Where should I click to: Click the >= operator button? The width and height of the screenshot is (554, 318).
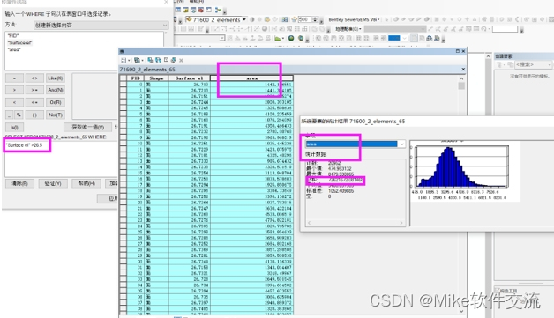34,90
